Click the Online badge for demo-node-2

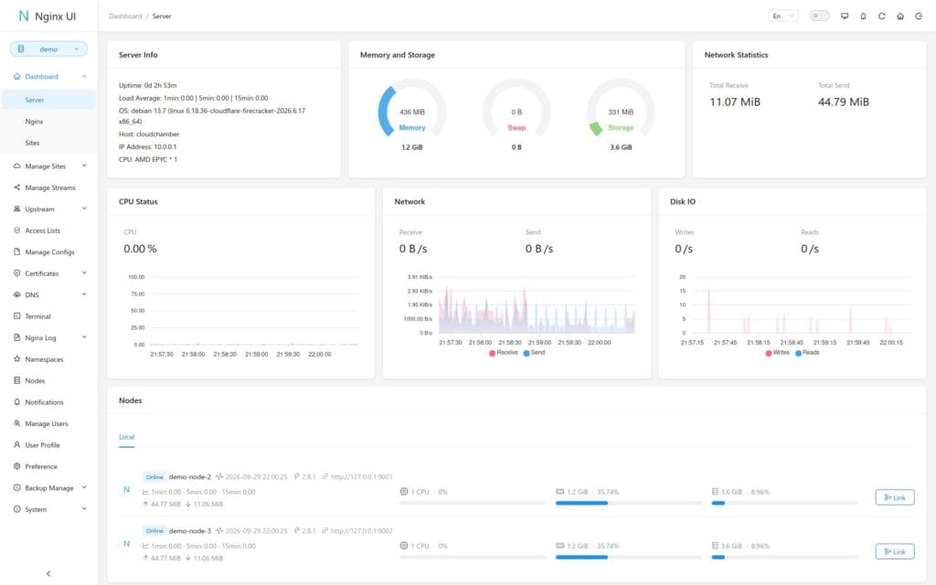[154, 477]
